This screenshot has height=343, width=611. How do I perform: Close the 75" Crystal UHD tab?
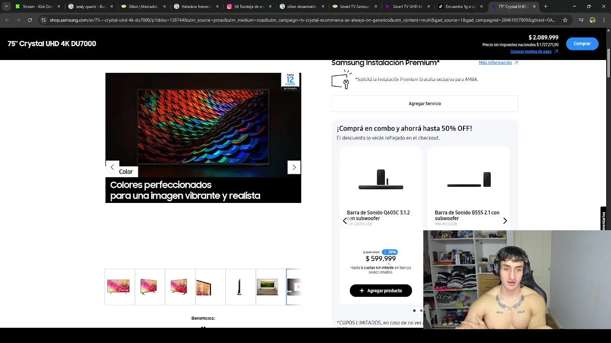point(534,7)
